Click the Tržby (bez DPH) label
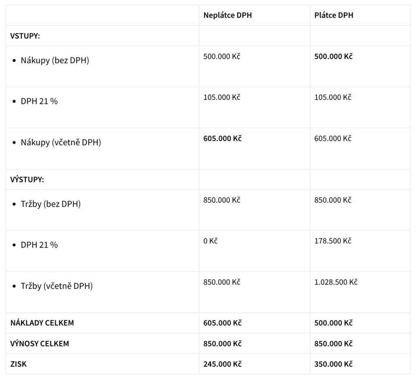This screenshot has height=380, width=416. [51, 204]
